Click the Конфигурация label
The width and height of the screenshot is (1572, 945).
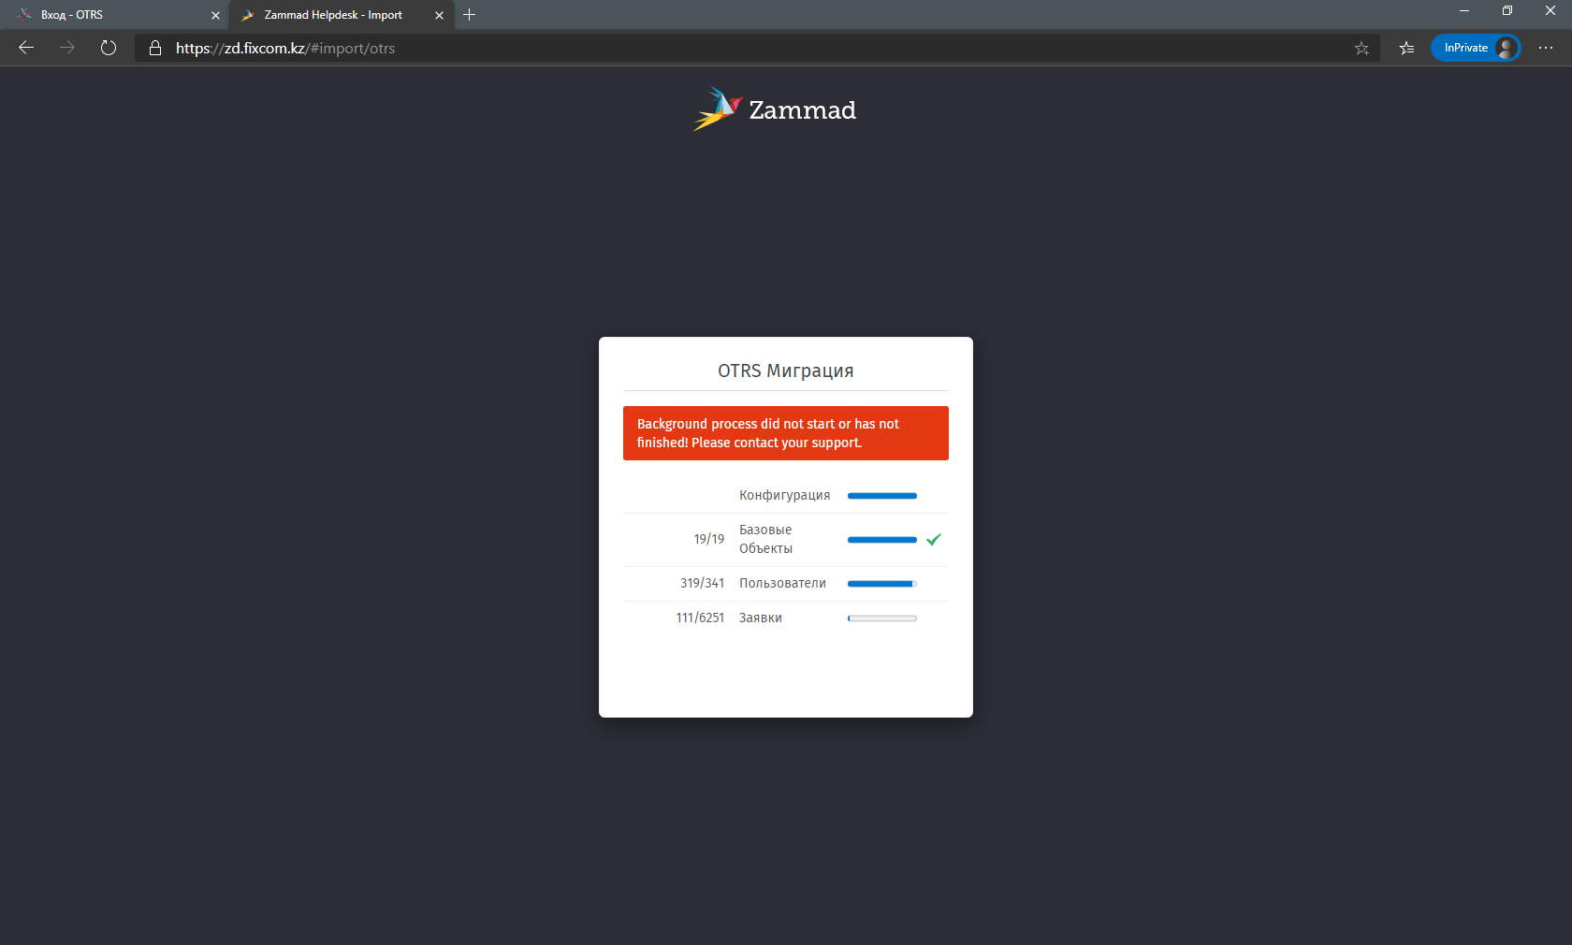(x=784, y=495)
